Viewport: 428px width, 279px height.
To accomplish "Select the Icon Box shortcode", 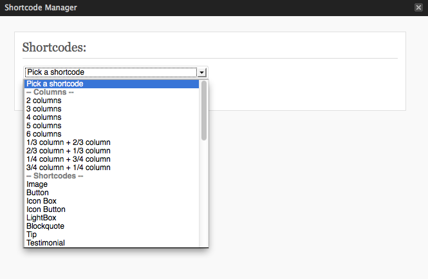I will 111,201.
